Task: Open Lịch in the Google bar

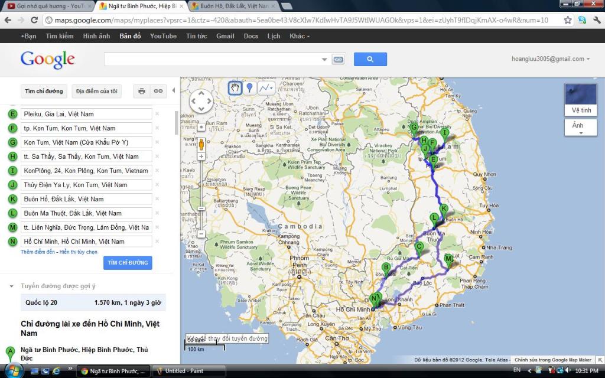Action: point(274,36)
